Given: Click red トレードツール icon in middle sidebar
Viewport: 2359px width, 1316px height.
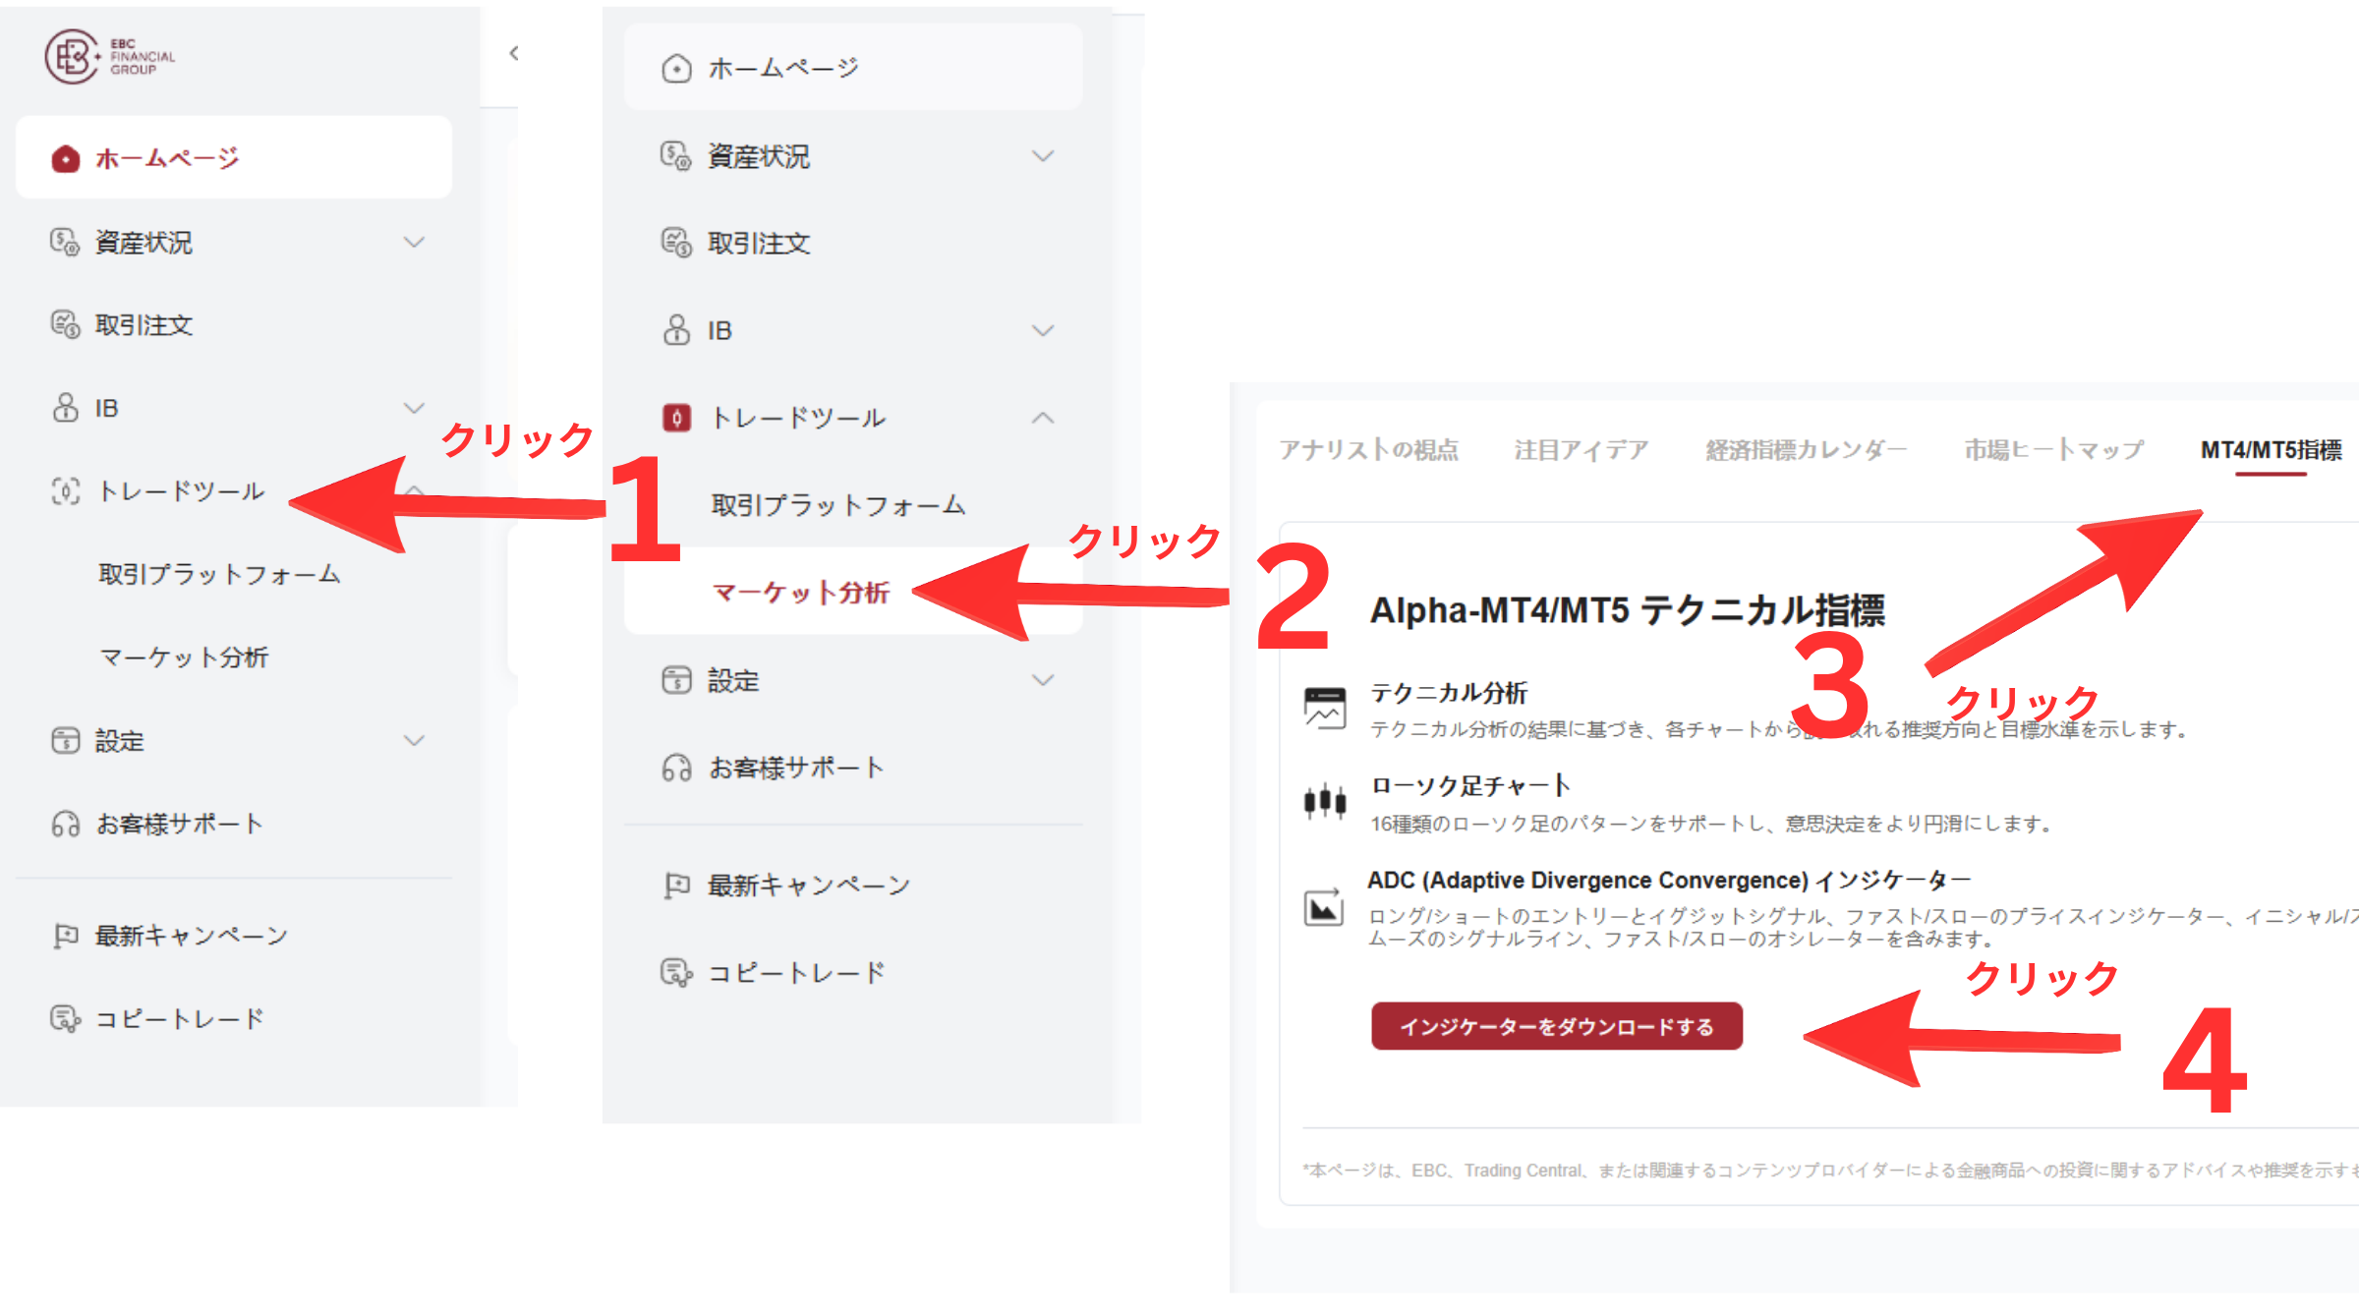Looking at the screenshot, I should pos(676,418).
